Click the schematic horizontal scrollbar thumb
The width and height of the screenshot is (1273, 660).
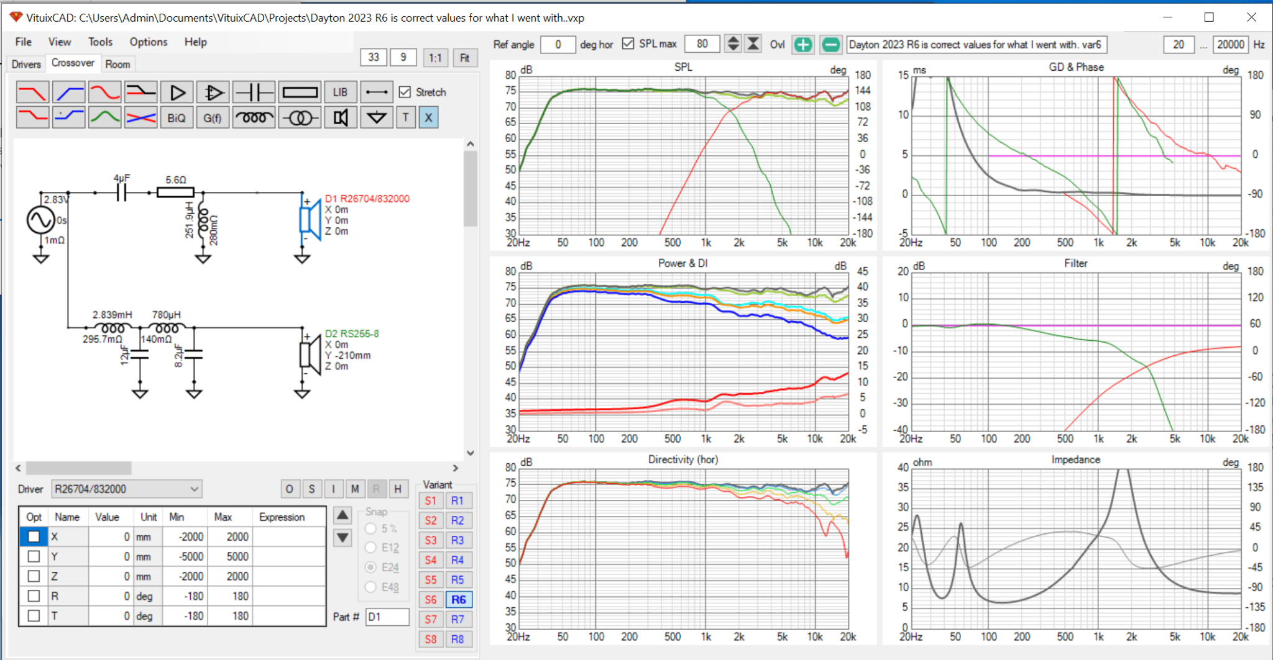(78, 468)
